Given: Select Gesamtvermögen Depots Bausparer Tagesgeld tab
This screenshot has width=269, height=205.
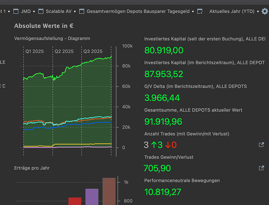Looking at the screenshot, I should (138, 11).
